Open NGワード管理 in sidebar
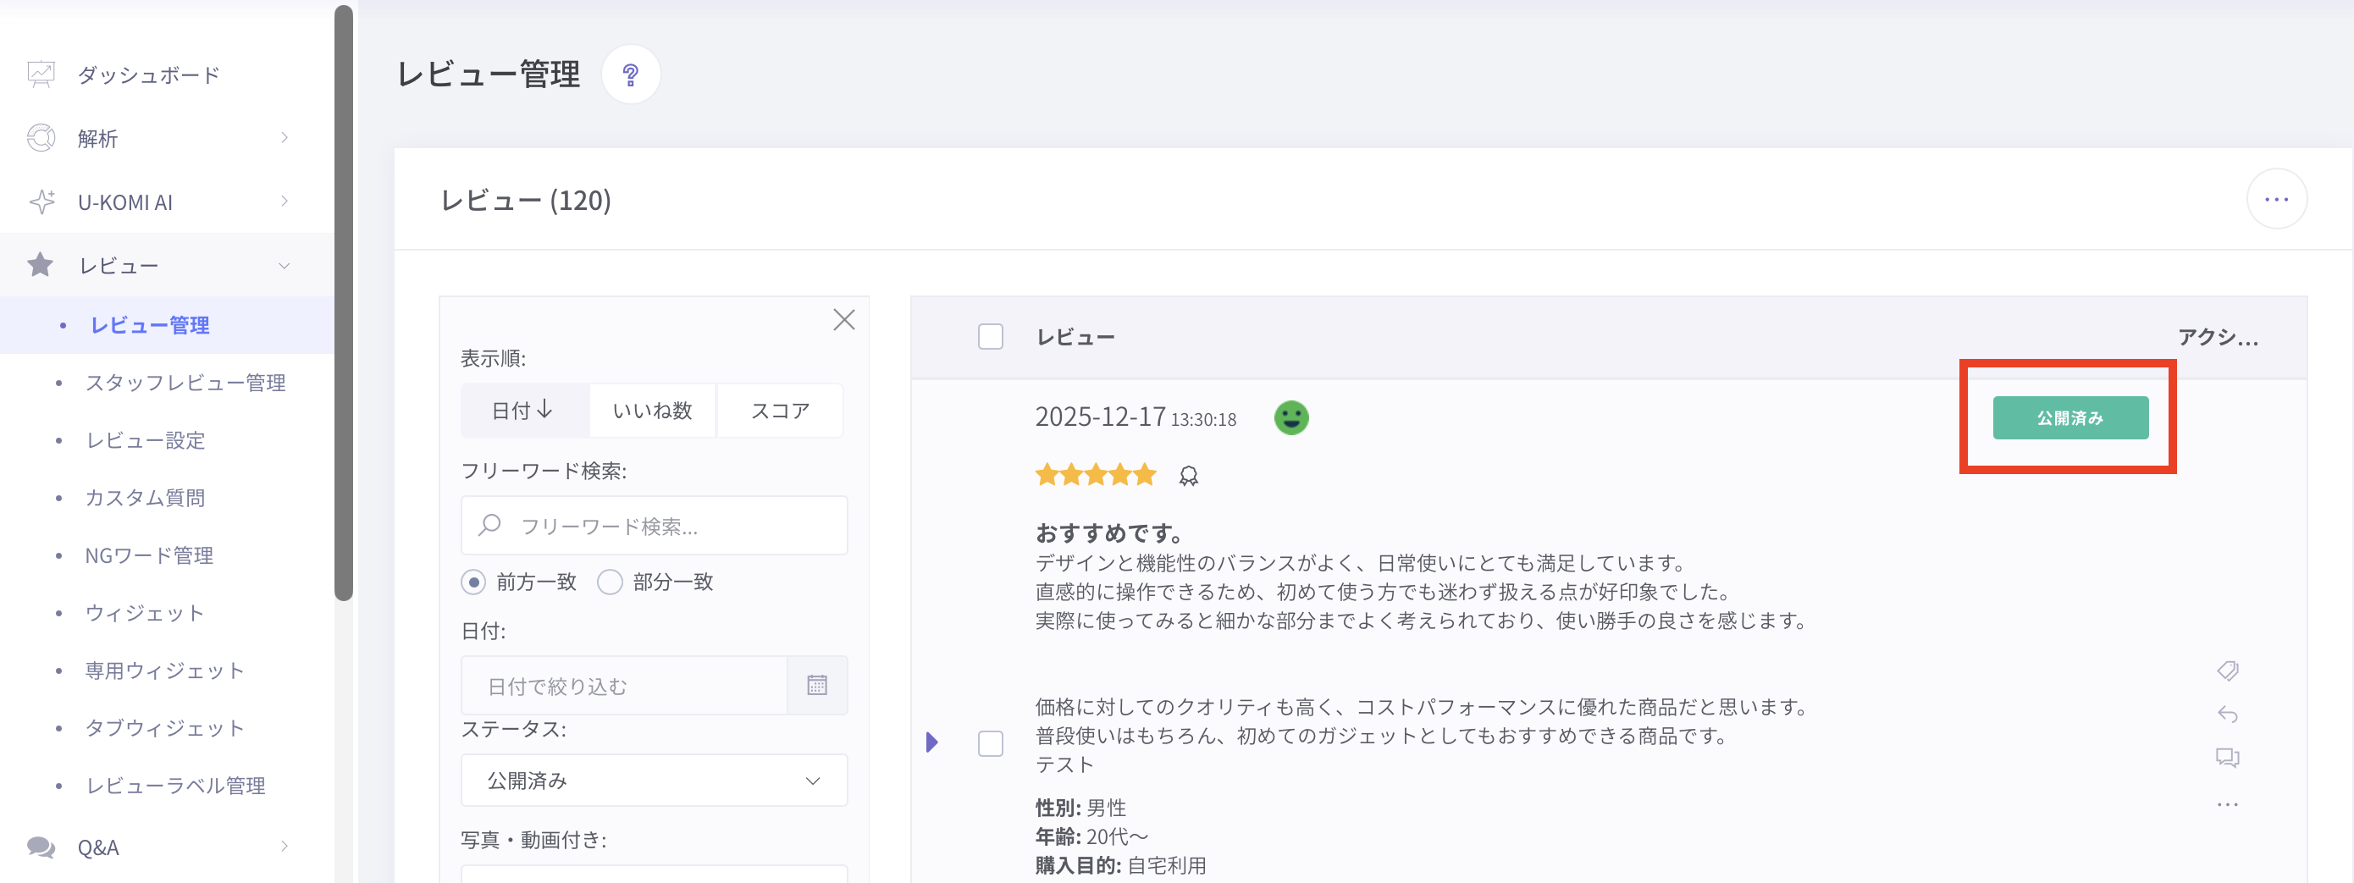 (149, 555)
